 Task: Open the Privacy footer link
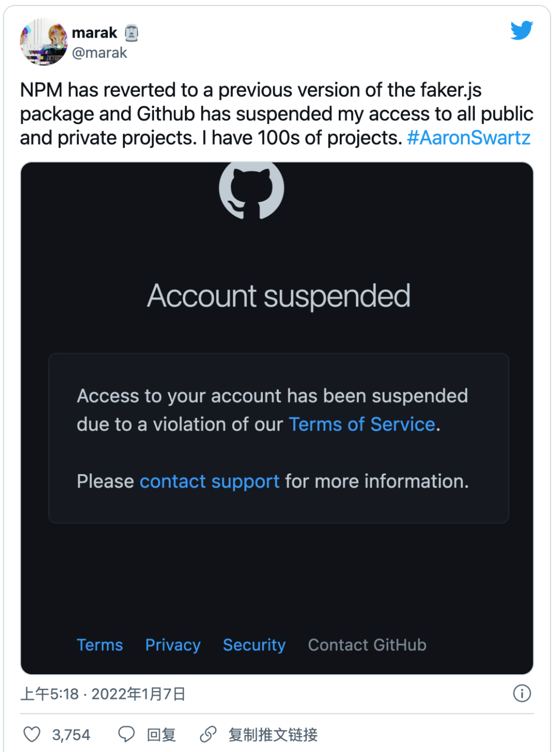[x=173, y=645]
